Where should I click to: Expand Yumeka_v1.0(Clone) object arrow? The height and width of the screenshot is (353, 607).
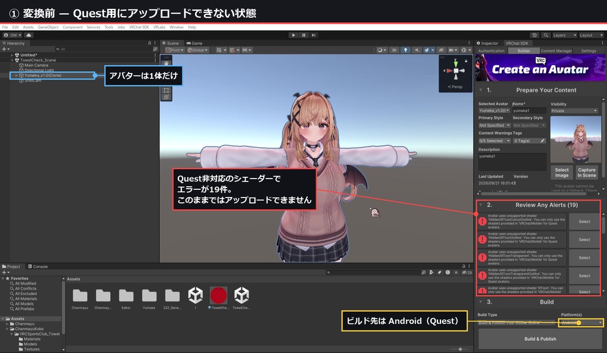pos(16,75)
